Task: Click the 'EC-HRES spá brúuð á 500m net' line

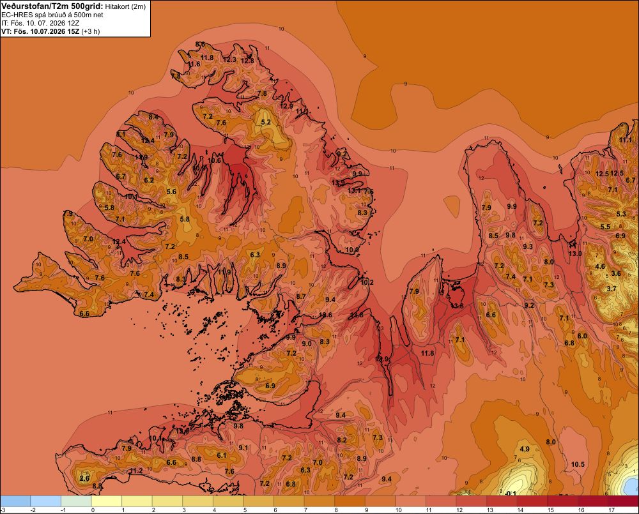Action: (x=52, y=15)
